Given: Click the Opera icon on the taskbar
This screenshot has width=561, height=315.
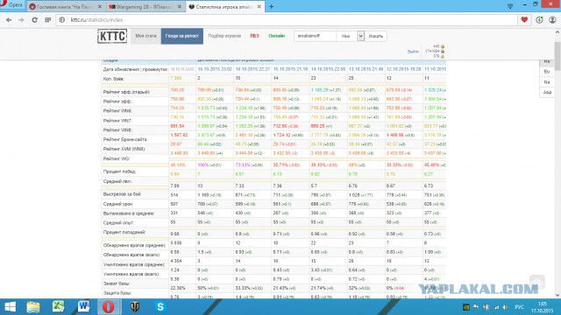Looking at the screenshot, I should (x=109, y=307).
